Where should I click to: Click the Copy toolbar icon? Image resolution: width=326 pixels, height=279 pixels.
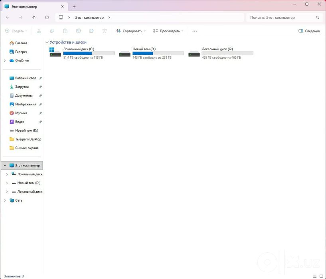(x=52, y=31)
